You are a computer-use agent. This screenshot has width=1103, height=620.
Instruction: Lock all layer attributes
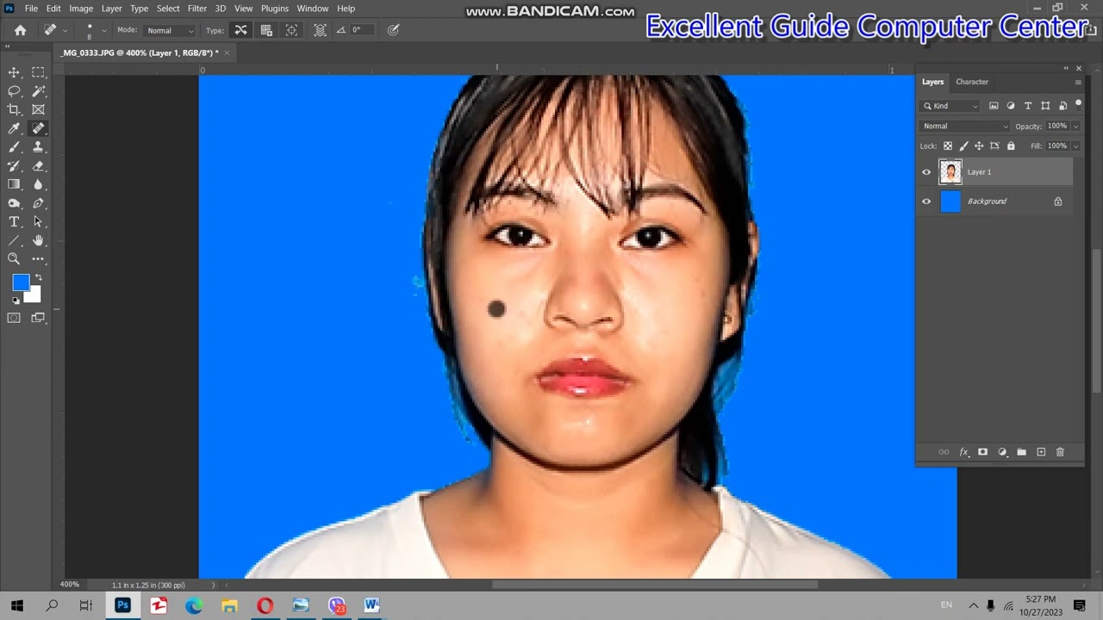click(1011, 146)
